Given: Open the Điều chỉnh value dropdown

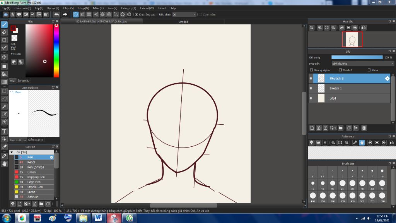Looking at the screenshot, I should pos(194,15).
